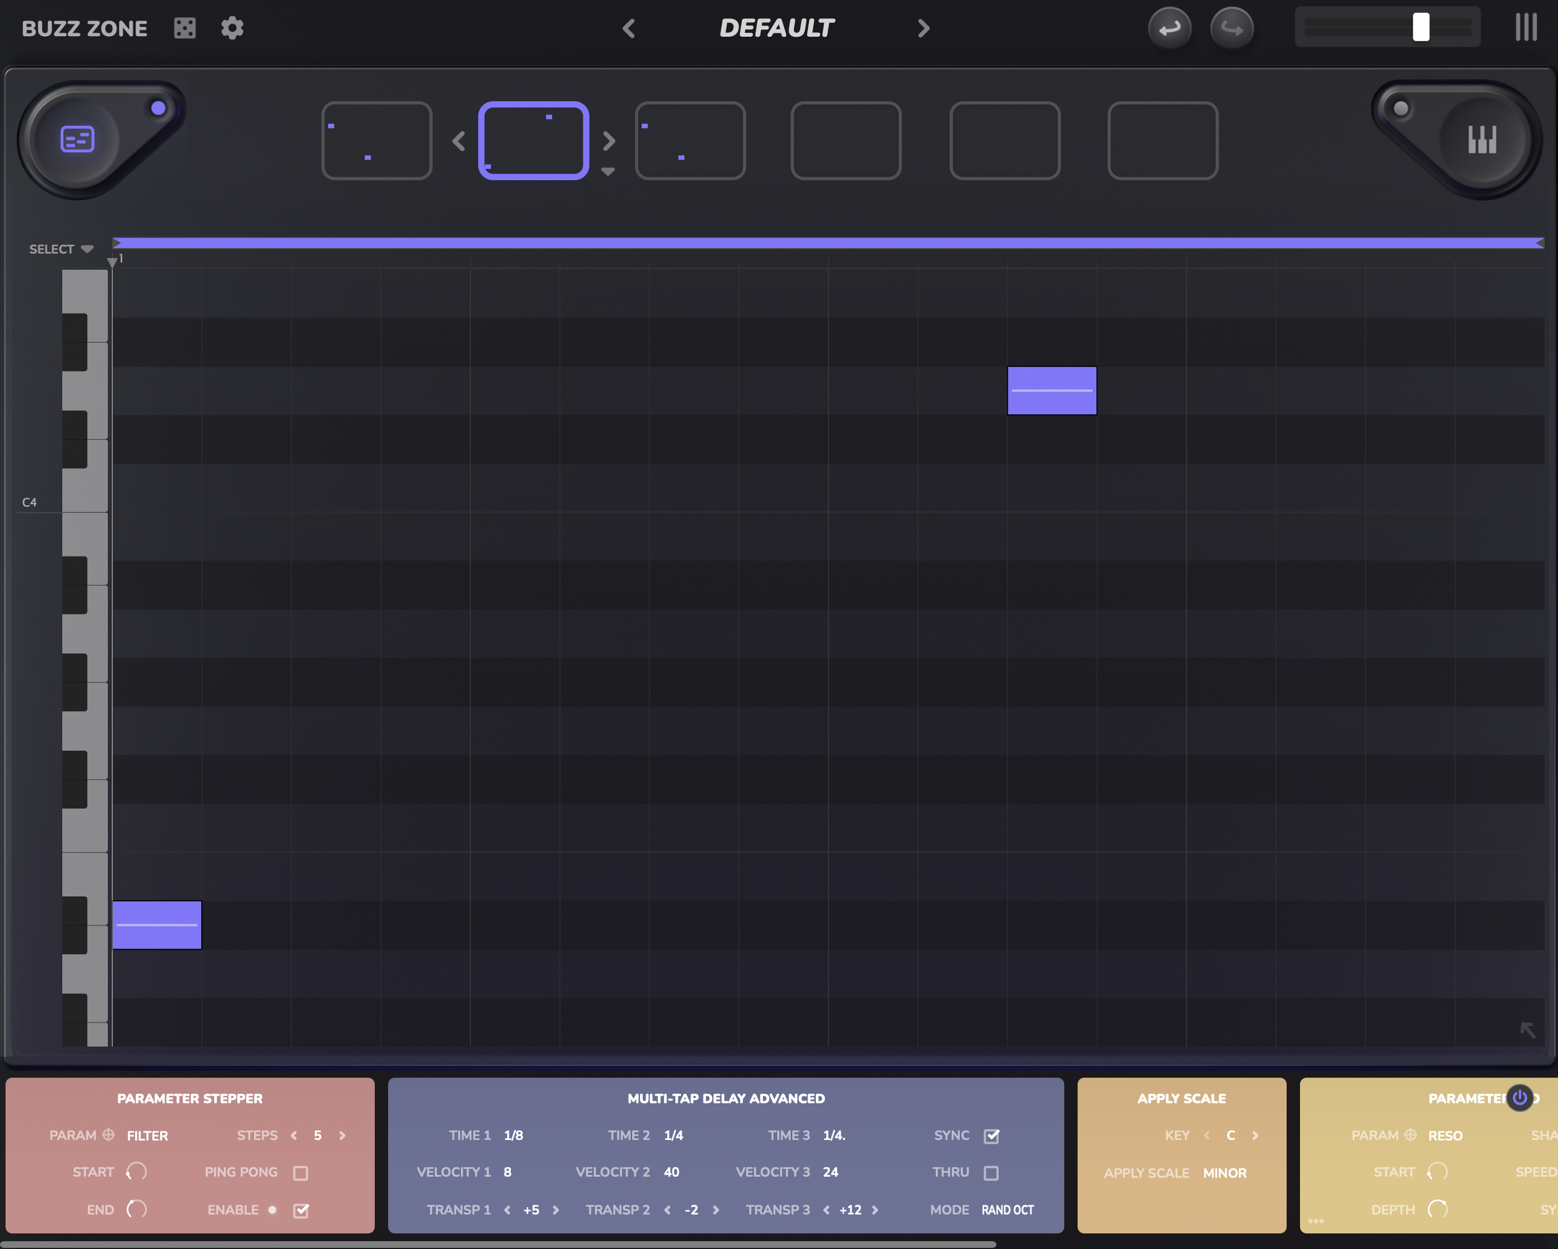Image resolution: width=1558 pixels, height=1249 pixels.
Task: Click the TIME 3 value 1/4.
Action: coord(834,1136)
